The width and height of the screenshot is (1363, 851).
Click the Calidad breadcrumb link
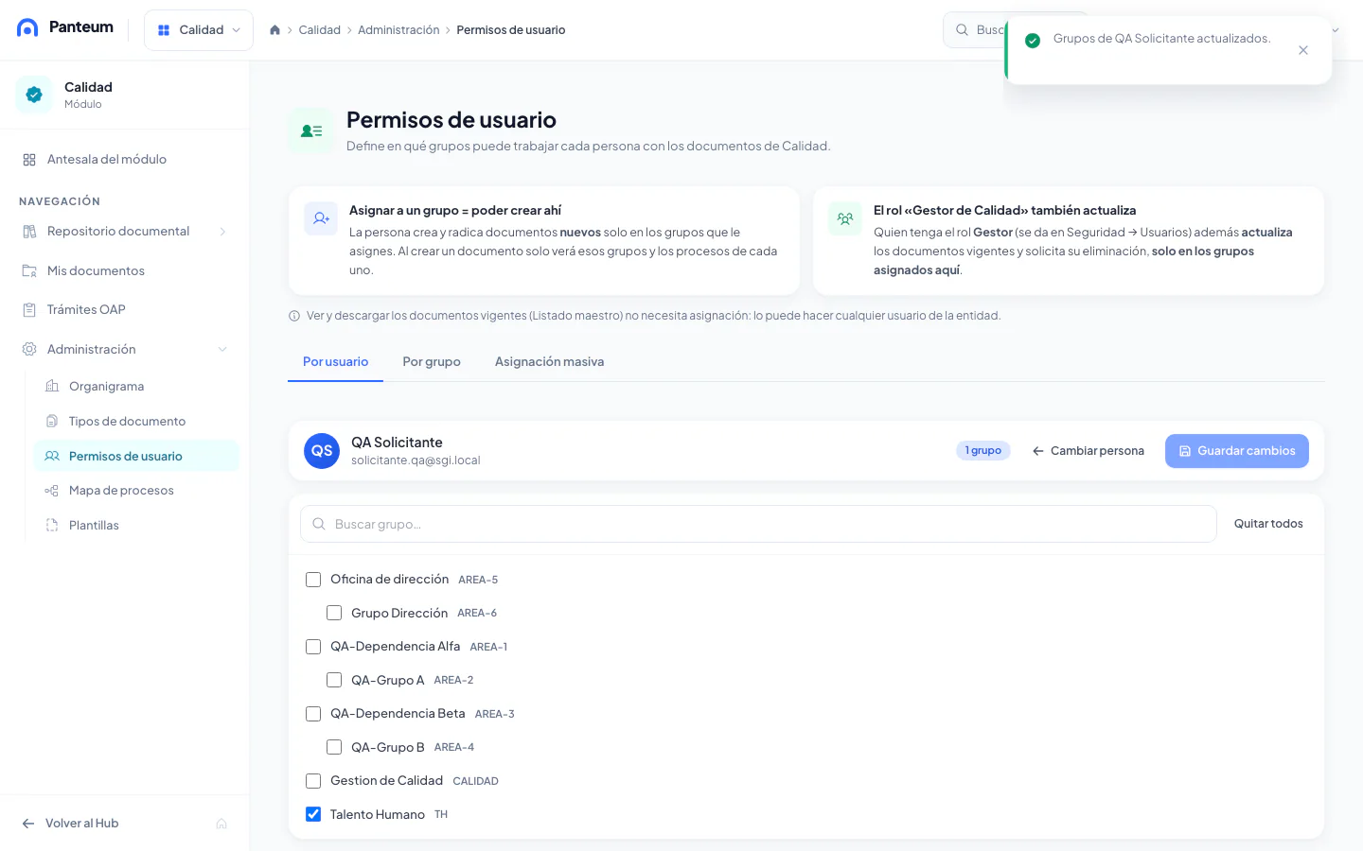point(320,30)
